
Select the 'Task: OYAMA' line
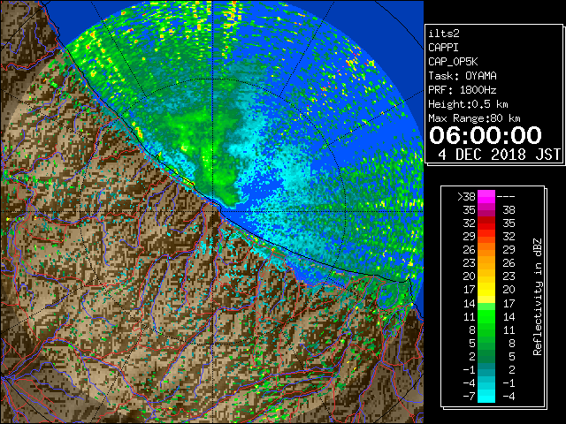463,76
